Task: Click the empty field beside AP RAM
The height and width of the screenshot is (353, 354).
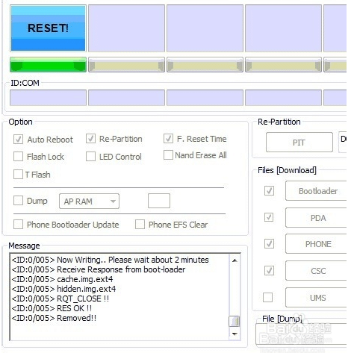Action: (x=159, y=201)
